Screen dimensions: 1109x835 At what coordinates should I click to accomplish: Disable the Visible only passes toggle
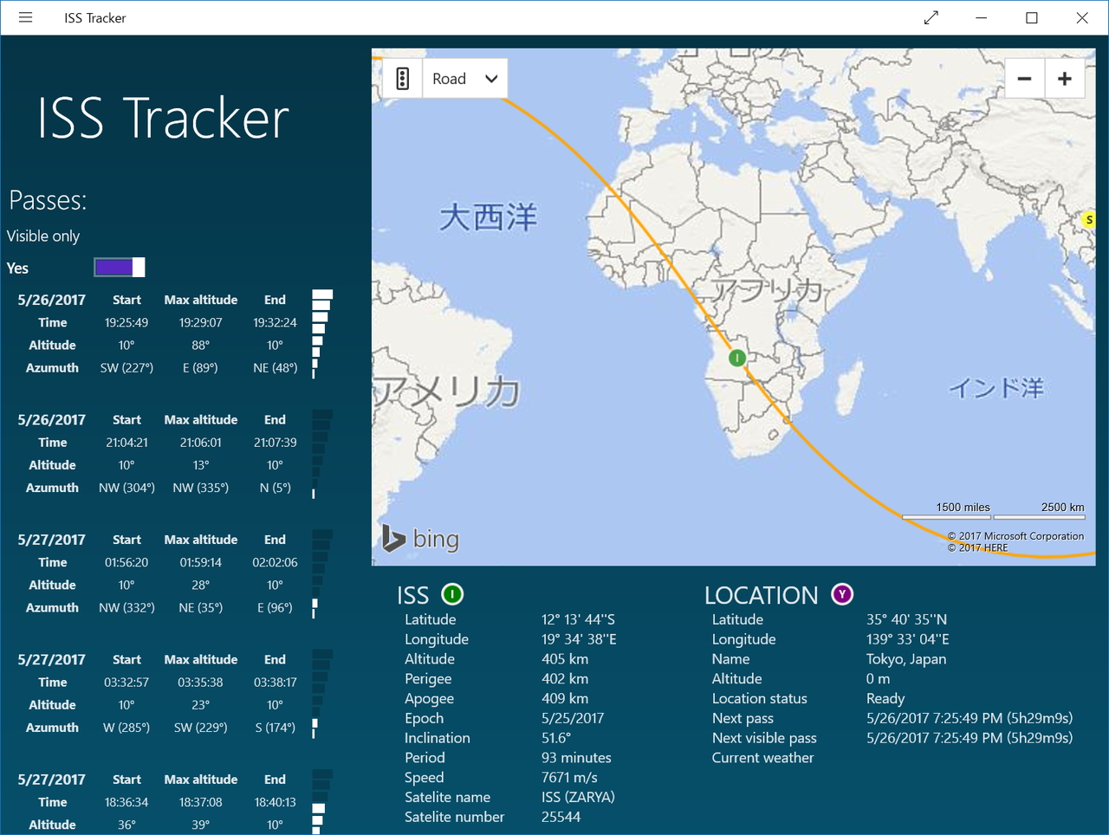pyautogui.click(x=119, y=267)
